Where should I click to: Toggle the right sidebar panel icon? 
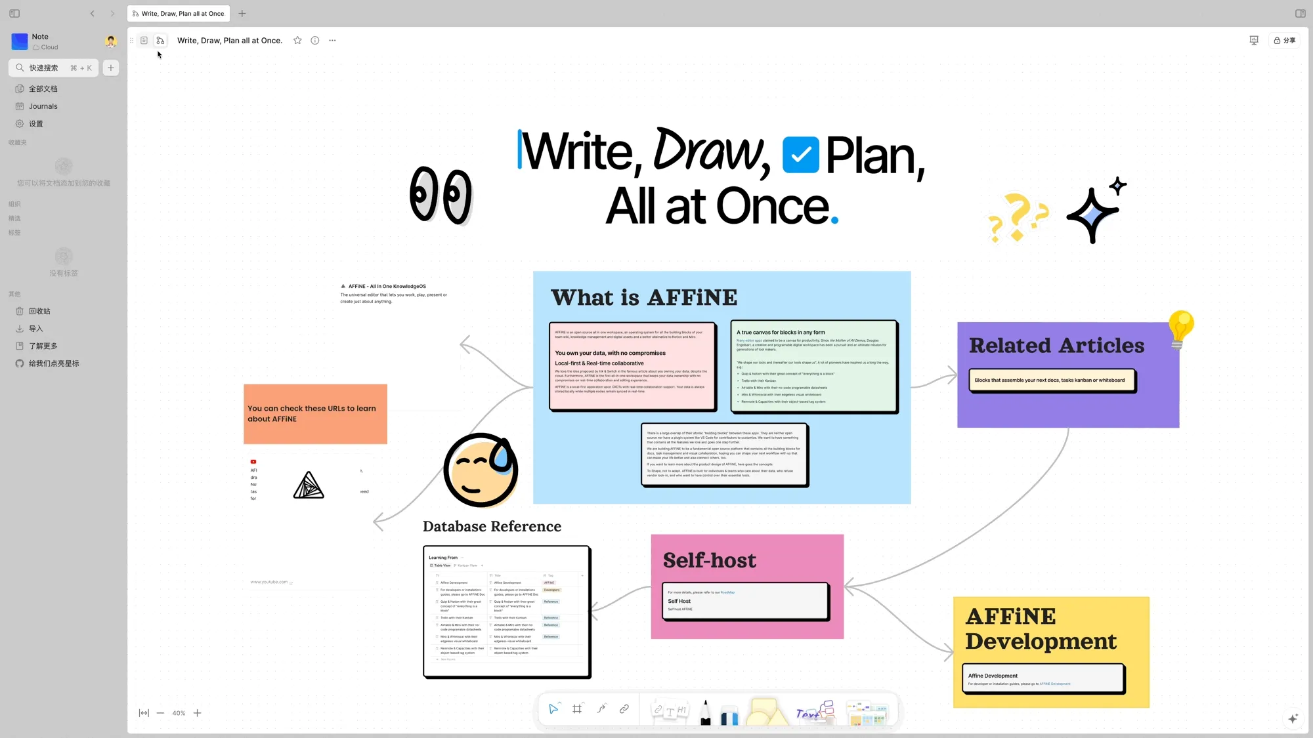[x=1300, y=13]
